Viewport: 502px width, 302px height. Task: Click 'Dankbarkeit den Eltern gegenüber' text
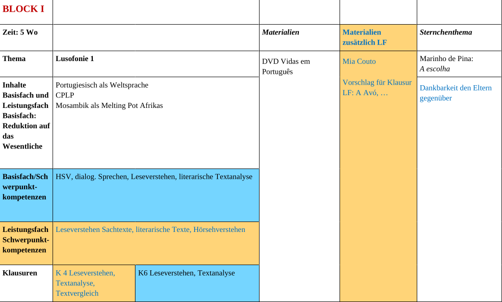click(455, 93)
